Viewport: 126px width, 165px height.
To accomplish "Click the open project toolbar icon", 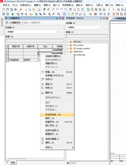I will [7, 10].
